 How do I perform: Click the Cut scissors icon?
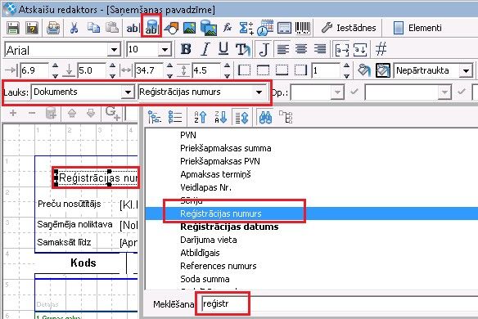(74, 28)
